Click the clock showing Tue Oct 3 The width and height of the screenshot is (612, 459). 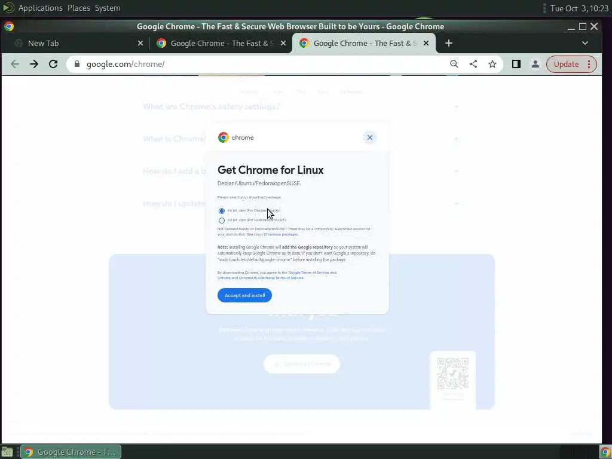579,8
